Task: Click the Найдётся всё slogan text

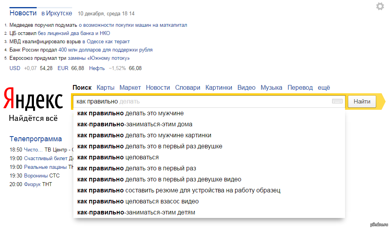Action: coord(34,118)
